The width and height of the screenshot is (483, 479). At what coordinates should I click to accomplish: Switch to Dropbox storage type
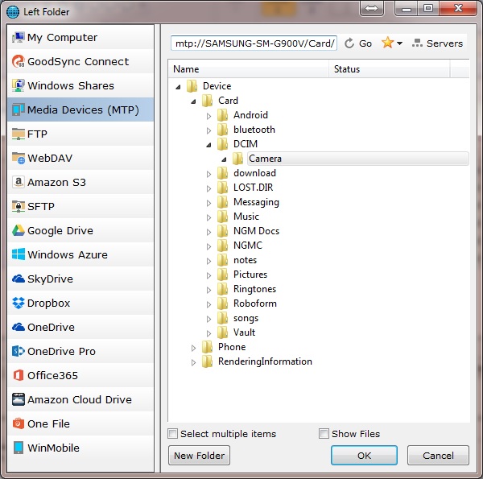80,303
